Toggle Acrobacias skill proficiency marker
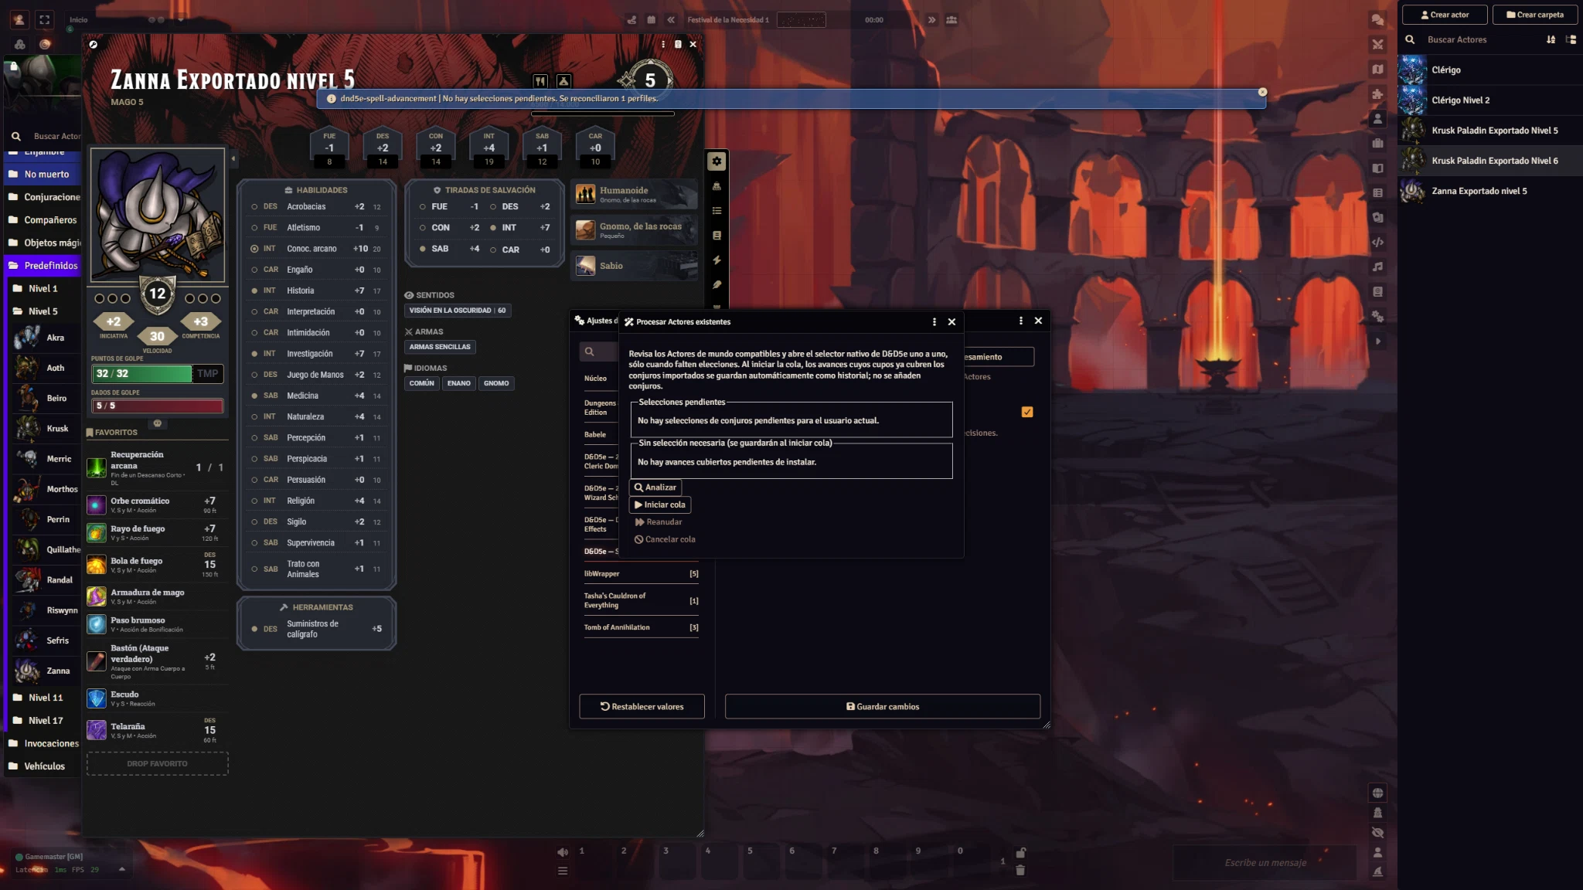 (254, 207)
